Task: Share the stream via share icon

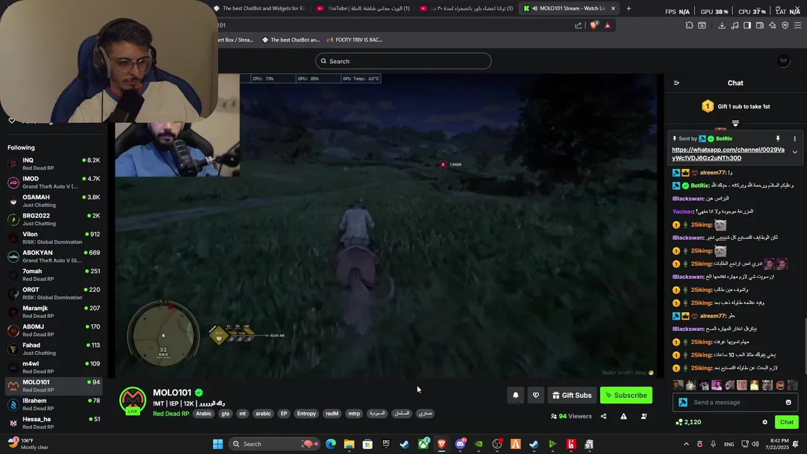Action: coord(603,416)
